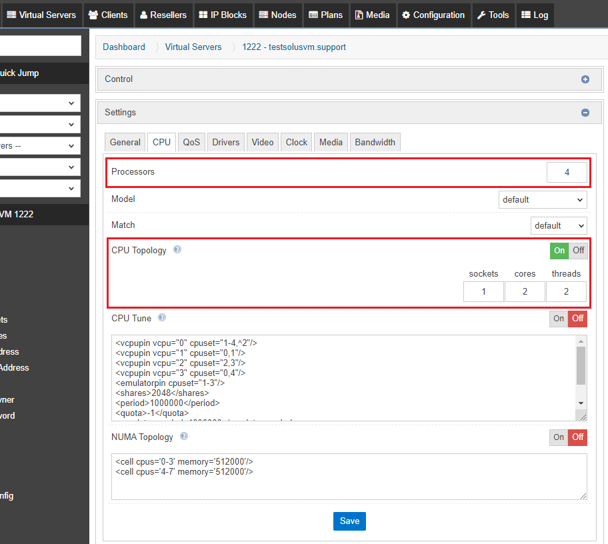Click the CPU Topology help icon
This screenshot has width=608, height=544.
tap(177, 250)
